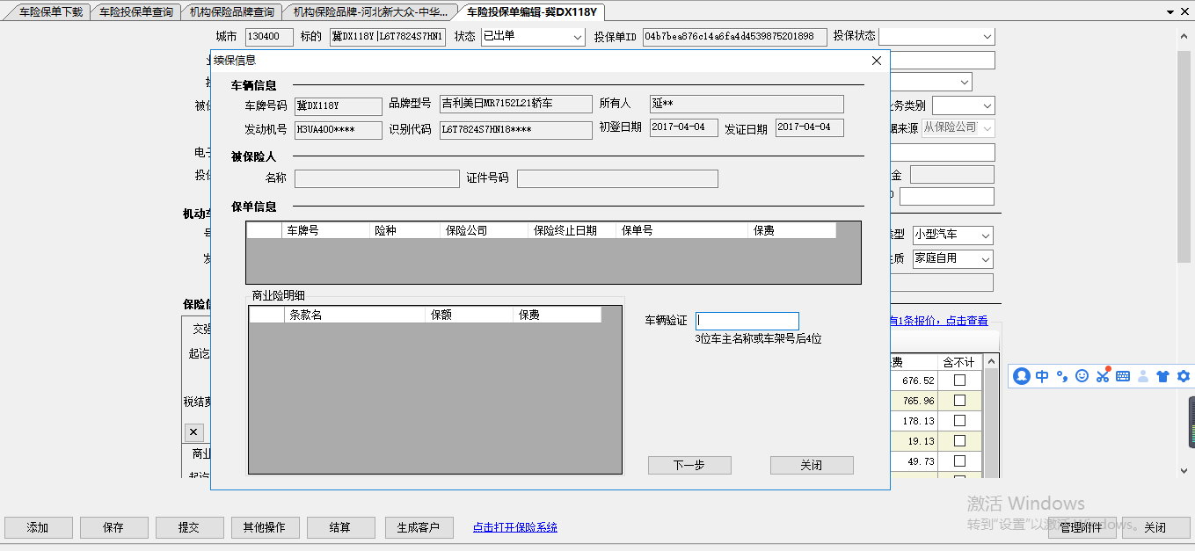Viewport: 1195px width, 551px height.
Task: Open the 有1条报价，点击查看 link
Action: pyautogui.click(x=938, y=321)
